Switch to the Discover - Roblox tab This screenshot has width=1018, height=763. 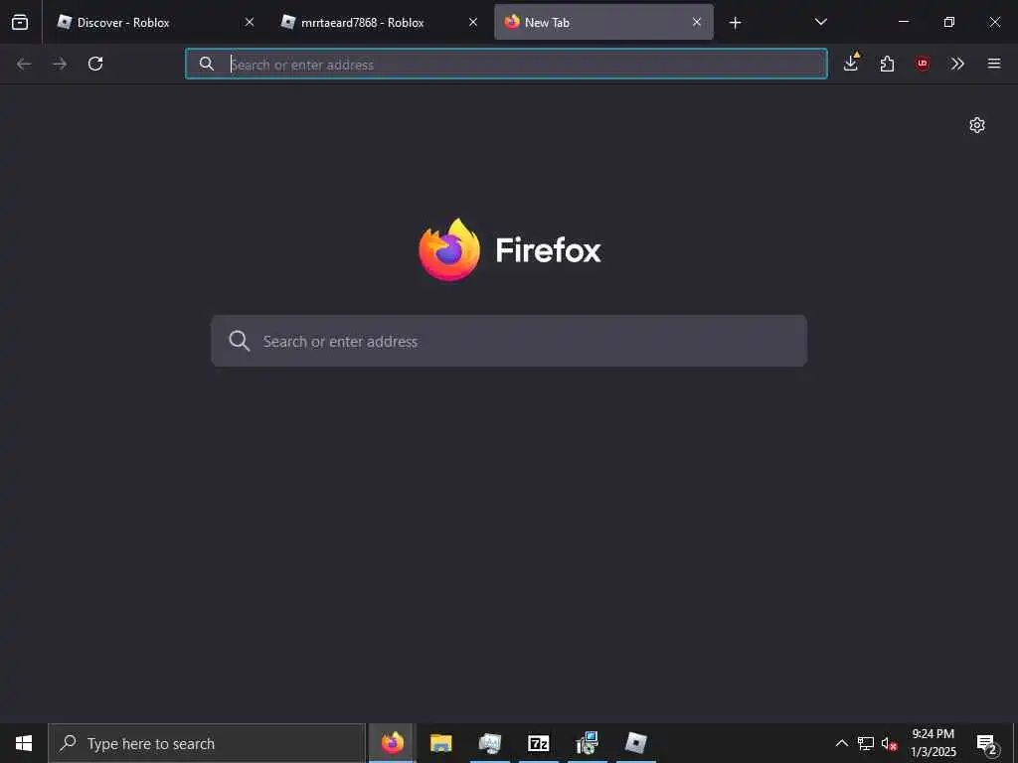pos(154,22)
